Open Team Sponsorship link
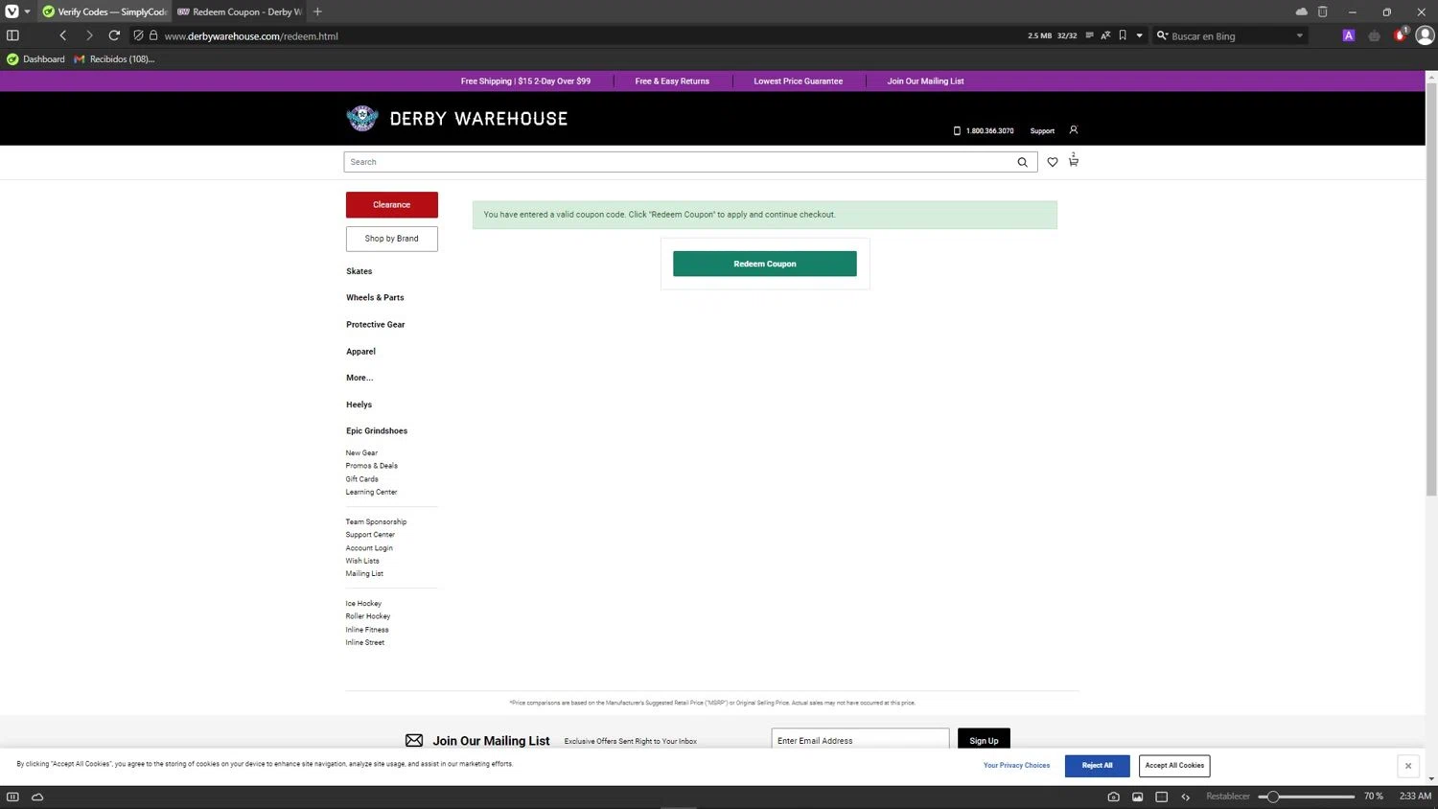The image size is (1438, 809). tap(376, 521)
